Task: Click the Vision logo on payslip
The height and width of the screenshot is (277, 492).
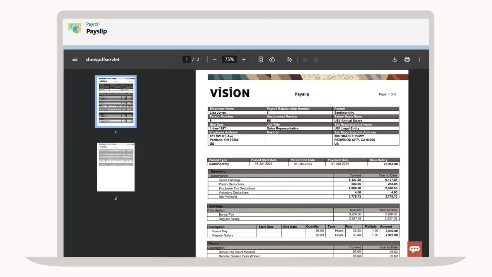Action: click(x=230, y=93)
